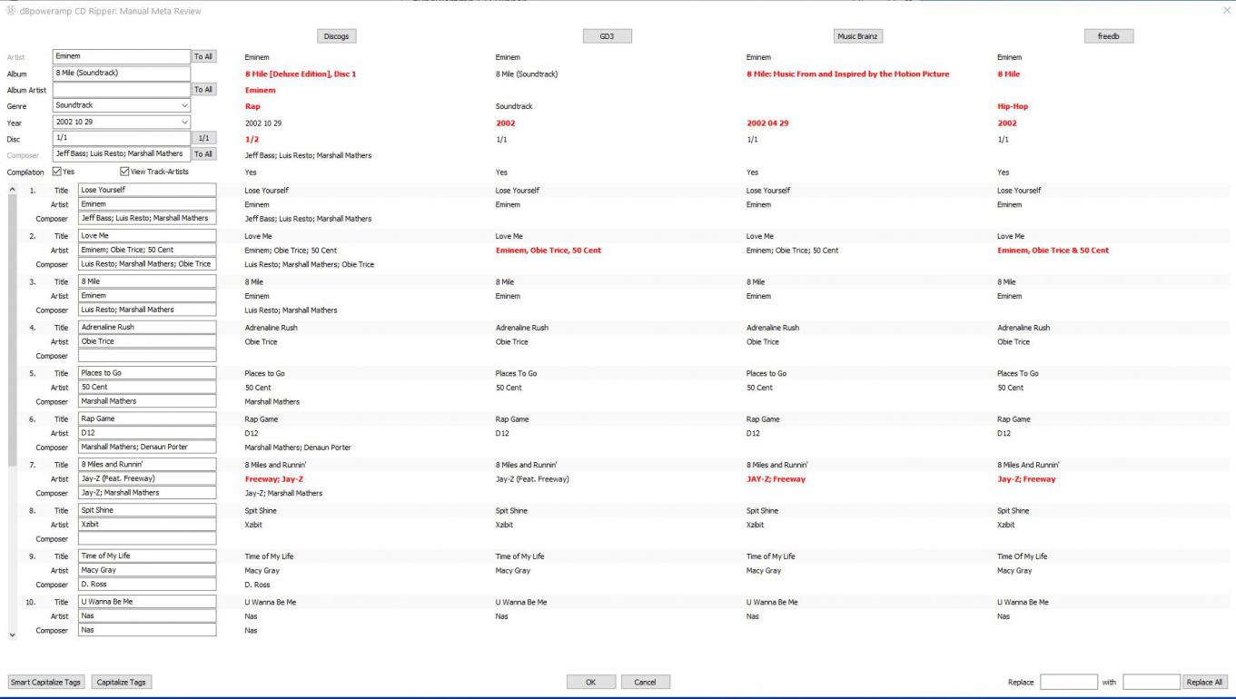
Task: Select Discogs album '8 Mile [Deluxe Edition], Disc 1'
Action: click(x=301, y=74)
